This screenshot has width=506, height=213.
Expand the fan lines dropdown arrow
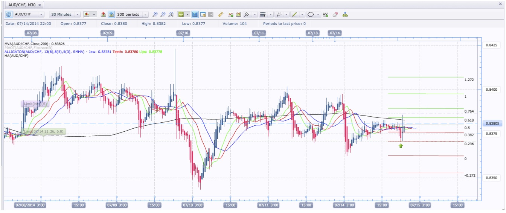click(x=287, y=14)
